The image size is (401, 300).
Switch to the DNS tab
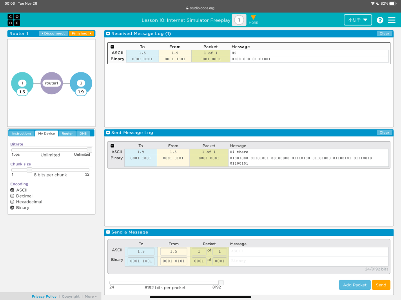click(83, 133)
